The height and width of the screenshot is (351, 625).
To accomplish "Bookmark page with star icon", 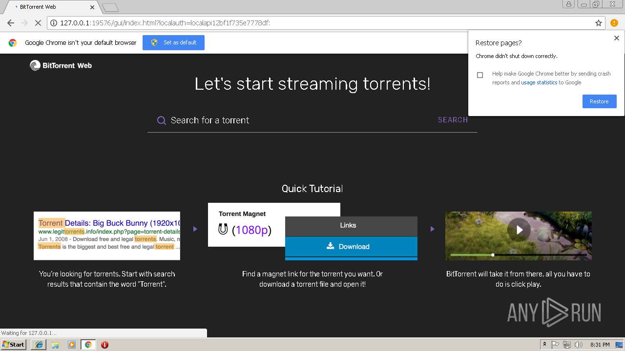I will (598, 23).
